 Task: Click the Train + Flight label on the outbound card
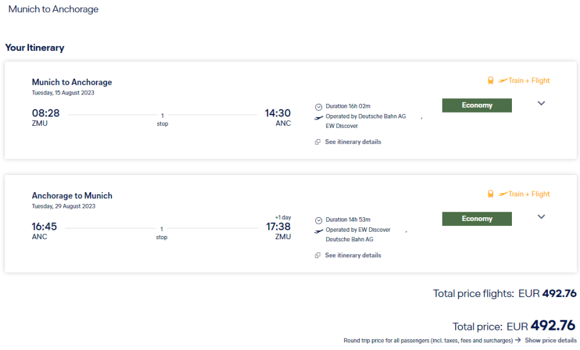point(529,81)
